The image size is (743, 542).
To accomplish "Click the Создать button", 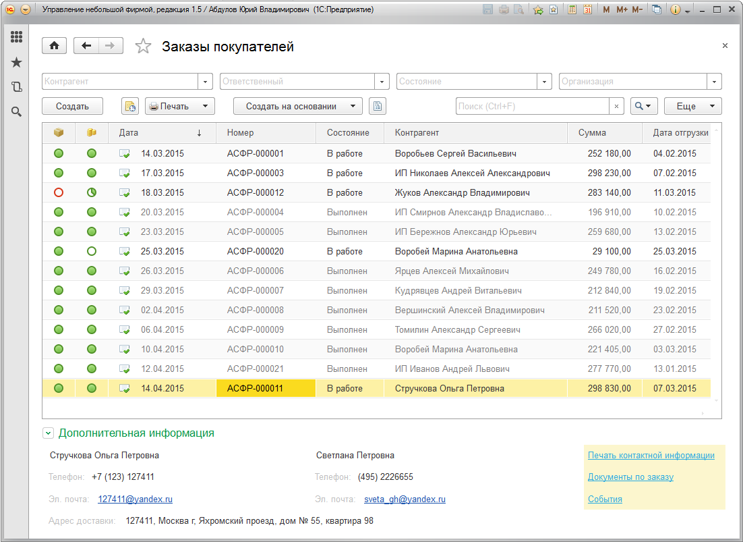I will 73,106.
